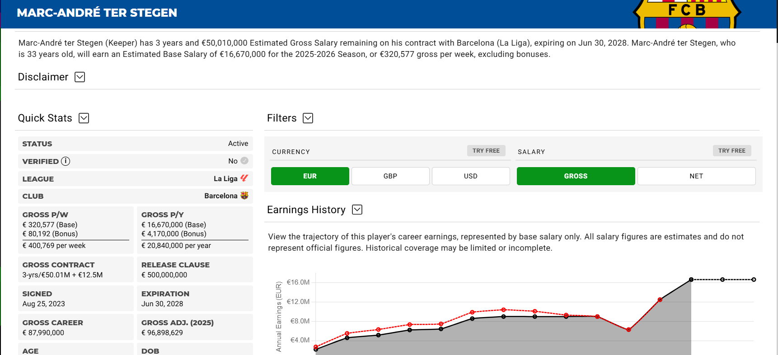
Task: Click the GROSS CAREER heading
Action: [53, 323]
